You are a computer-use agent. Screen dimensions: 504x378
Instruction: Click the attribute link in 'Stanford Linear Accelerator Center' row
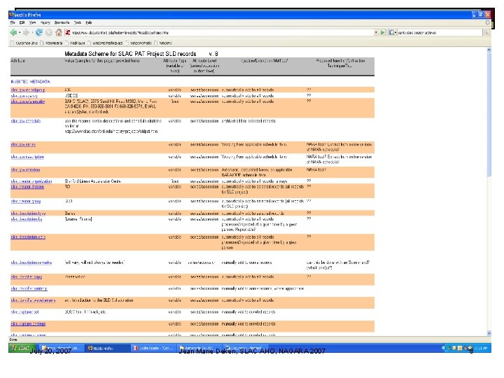point(31,181)
